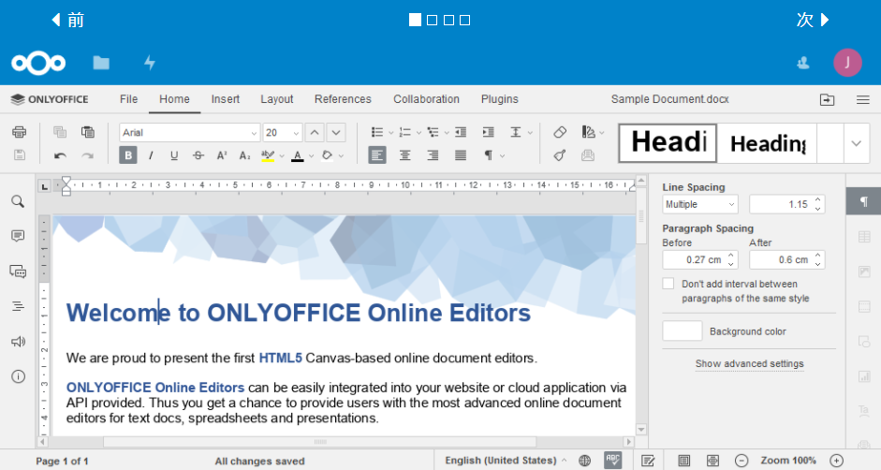The height and width of the screenshot is (470, 881).
Task: Zoom in with plus button
Action: (x=837, y=461)
